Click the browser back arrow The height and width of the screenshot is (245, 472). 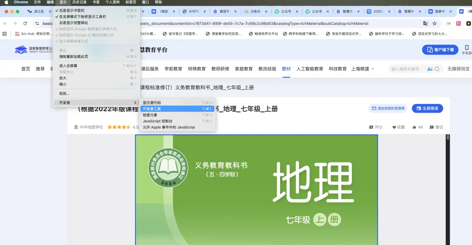(5, 24)
